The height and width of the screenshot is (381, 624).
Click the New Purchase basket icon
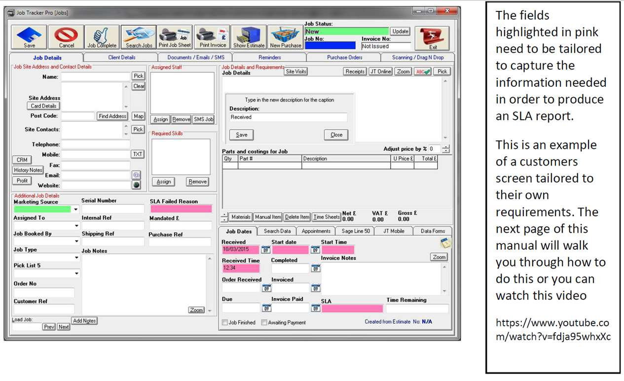[x=285, y=37]
